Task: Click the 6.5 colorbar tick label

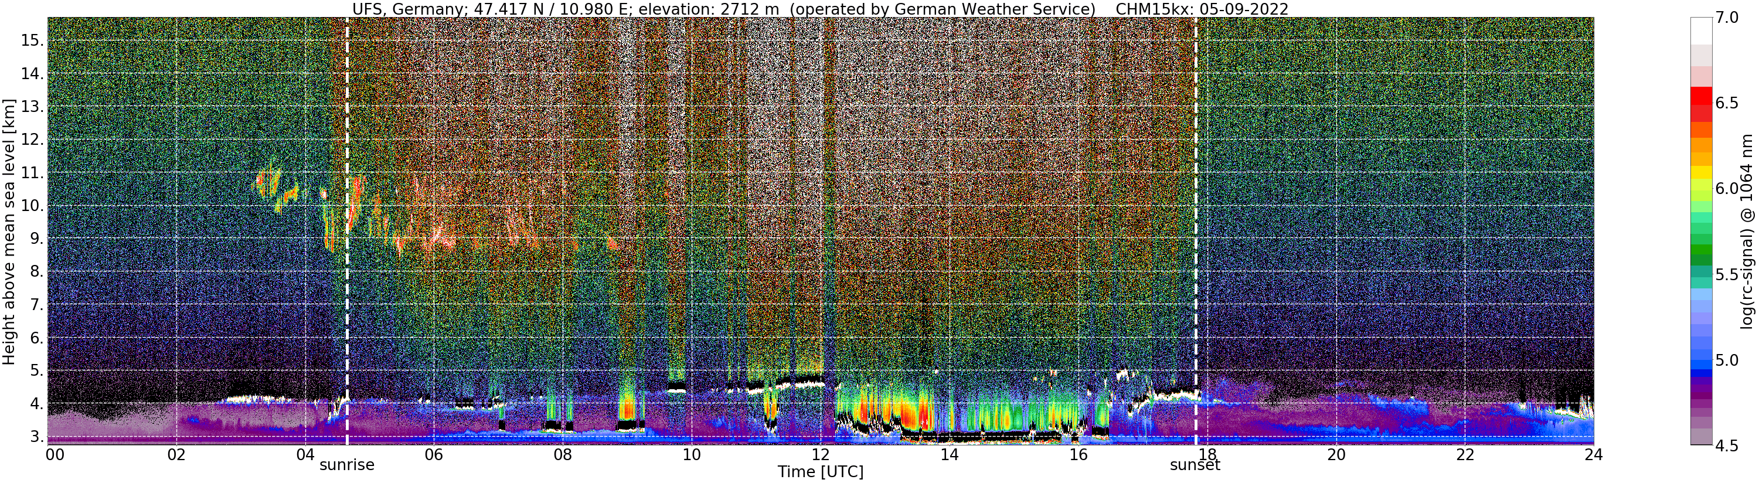Action: [1727, 103]
